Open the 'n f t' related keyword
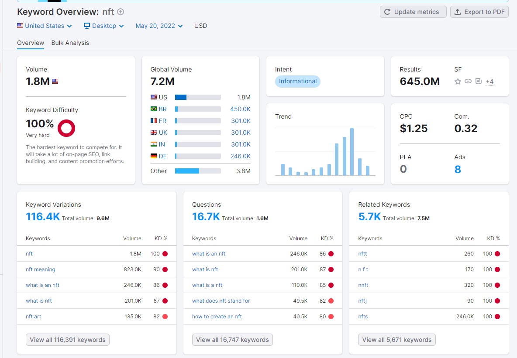 (x=363, y=269)
